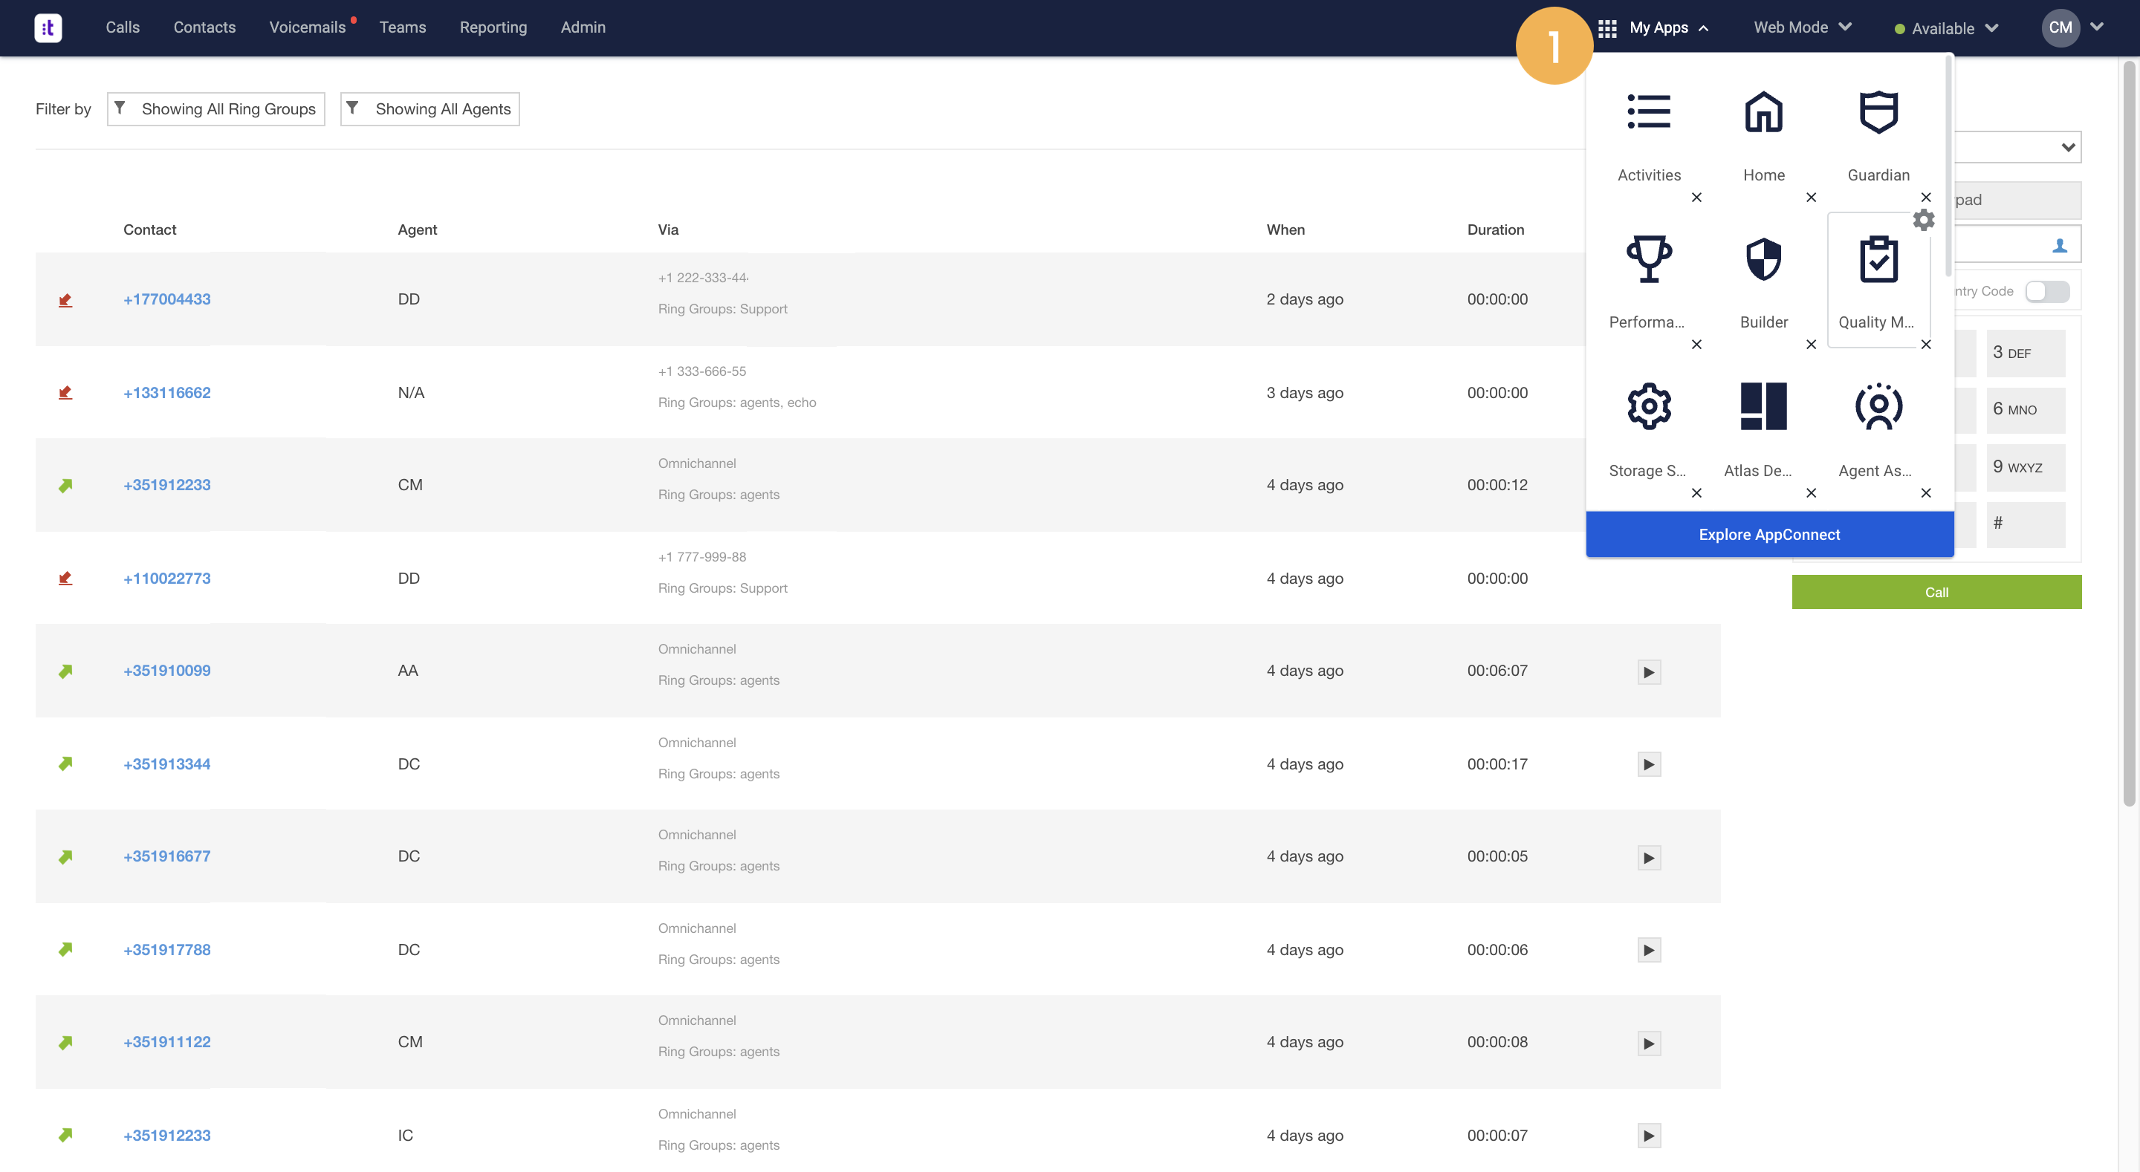Click the page vertical scrollbar
The width and height of the screenshot is (2140, 1172).
point(2128,432)
